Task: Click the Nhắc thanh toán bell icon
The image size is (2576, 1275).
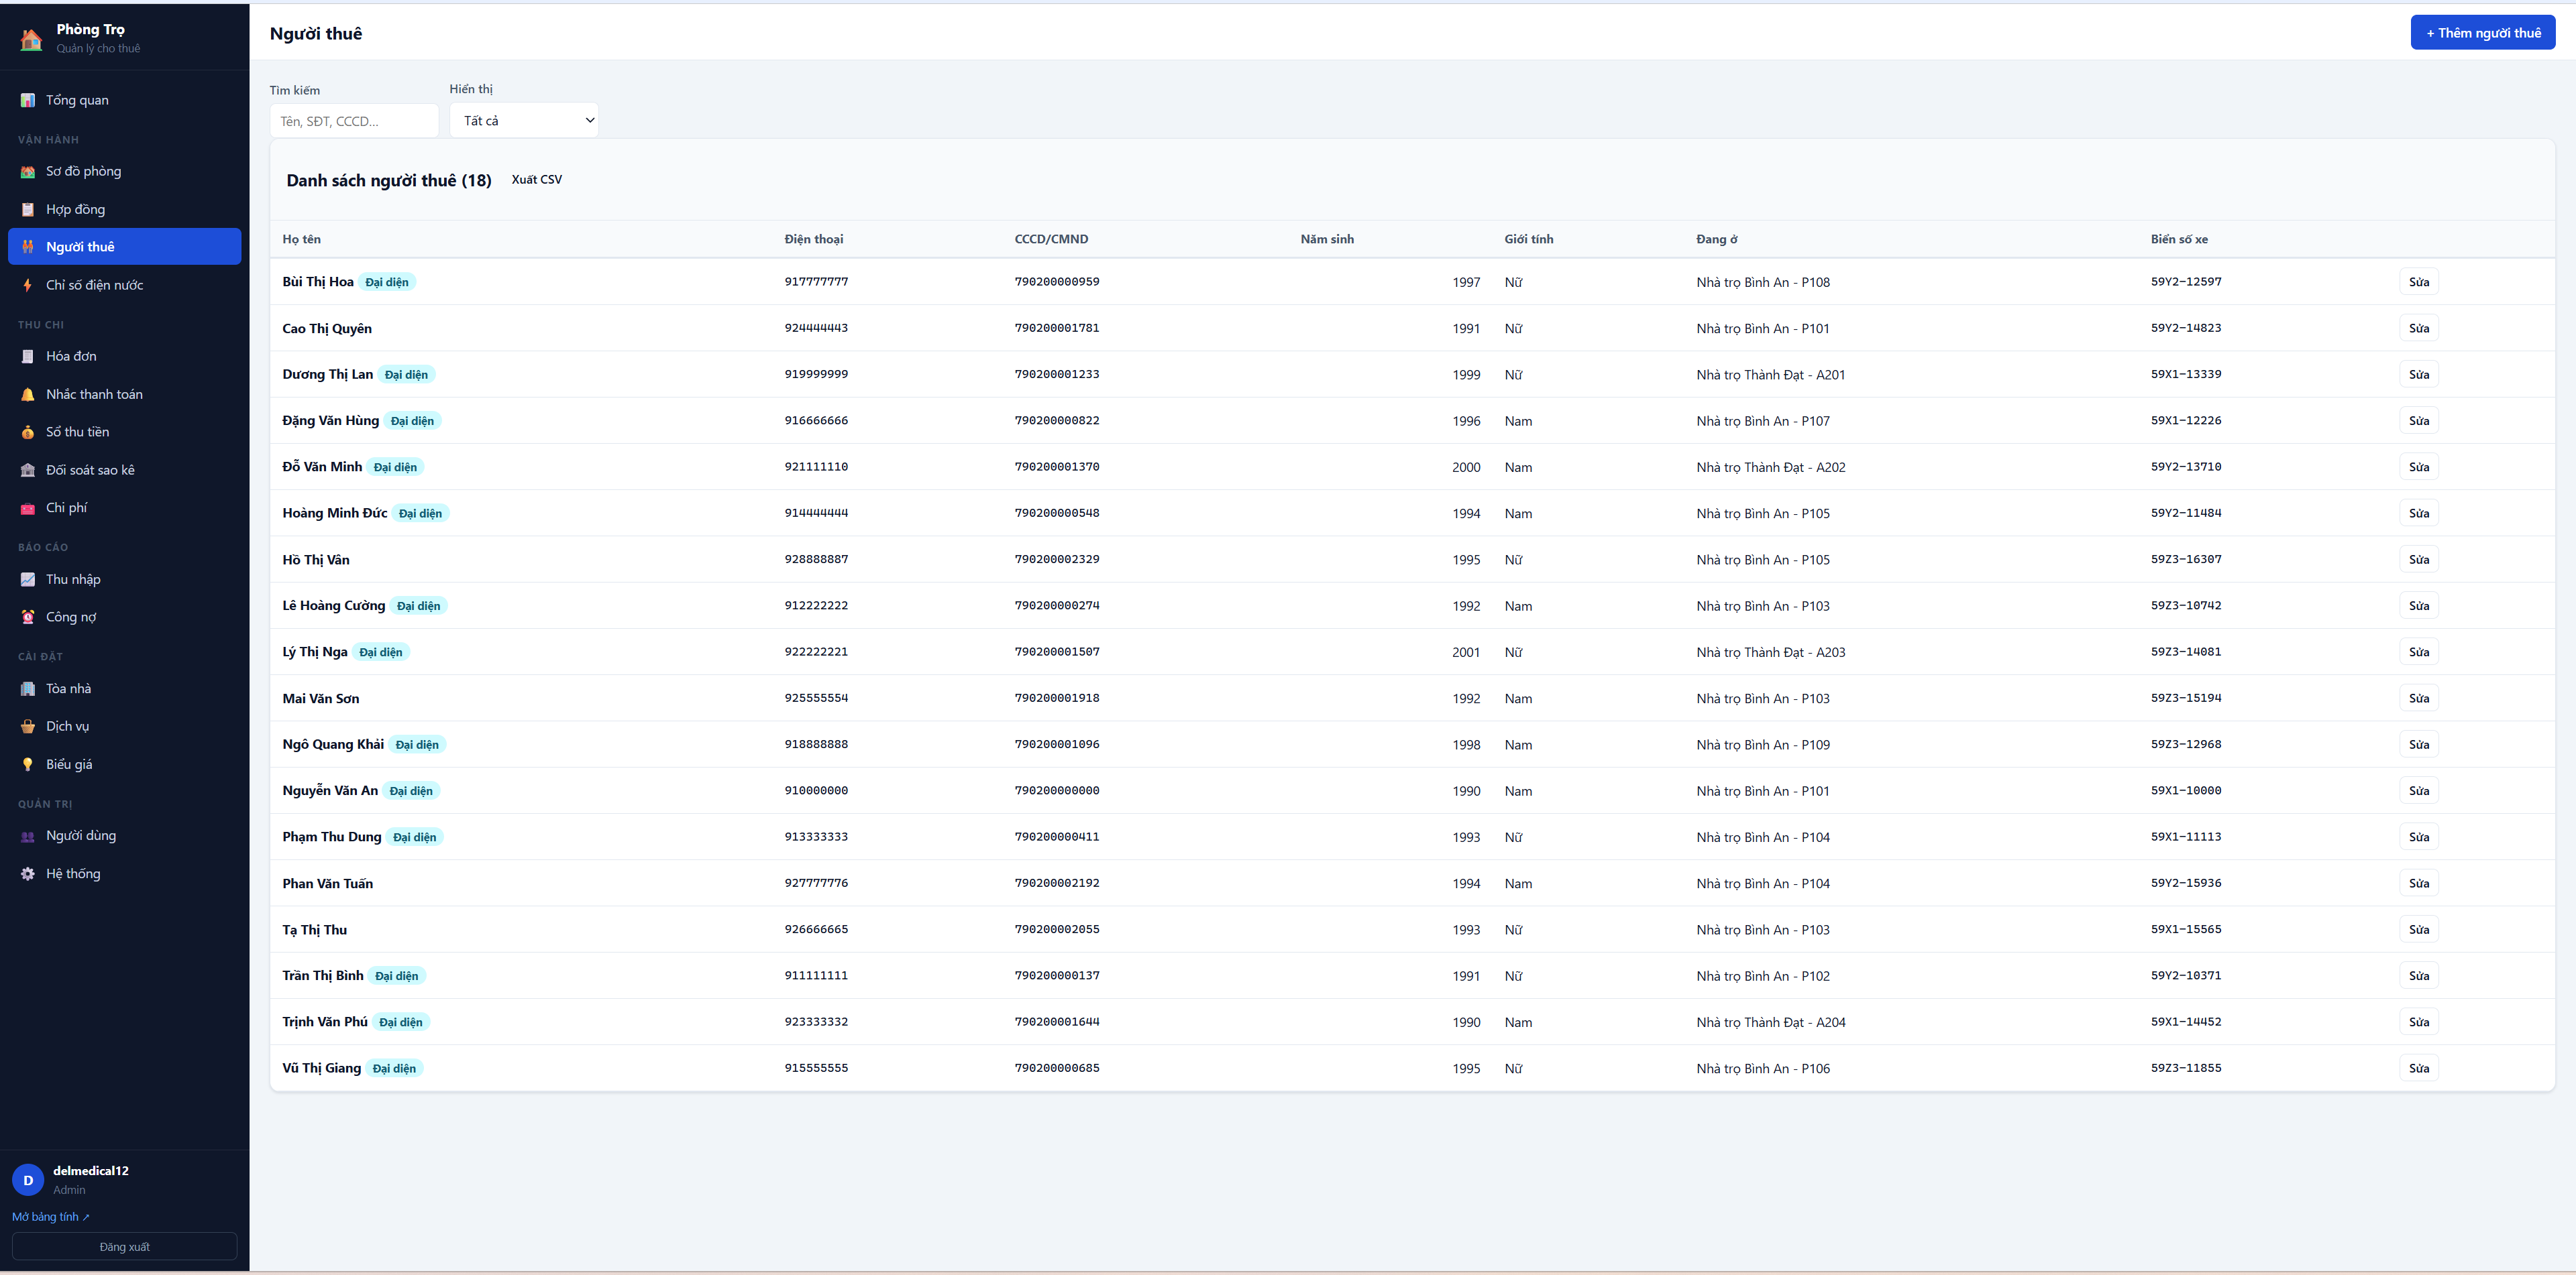Action: (x=28, y=393)
